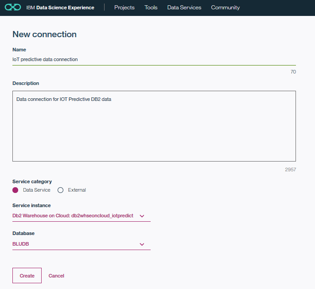Click the name character counter 70

click(293, 72)
